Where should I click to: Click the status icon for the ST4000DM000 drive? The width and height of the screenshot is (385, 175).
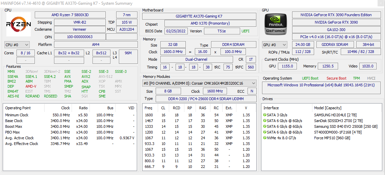(264, 132)
